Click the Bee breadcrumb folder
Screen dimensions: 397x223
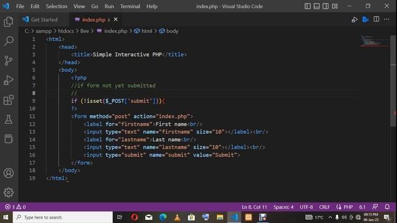84,31
